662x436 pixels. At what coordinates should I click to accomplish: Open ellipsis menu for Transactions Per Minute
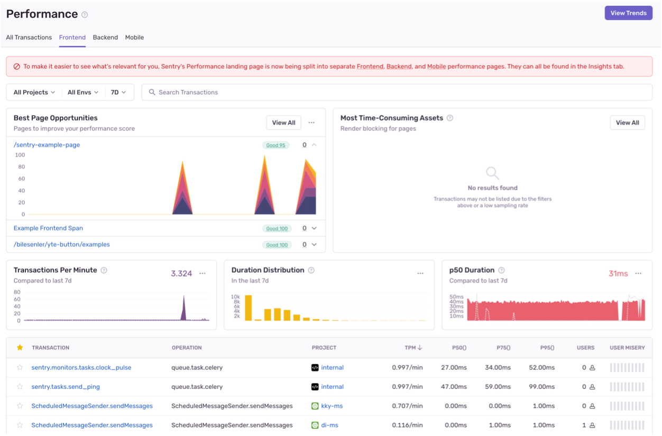[203, 273]
